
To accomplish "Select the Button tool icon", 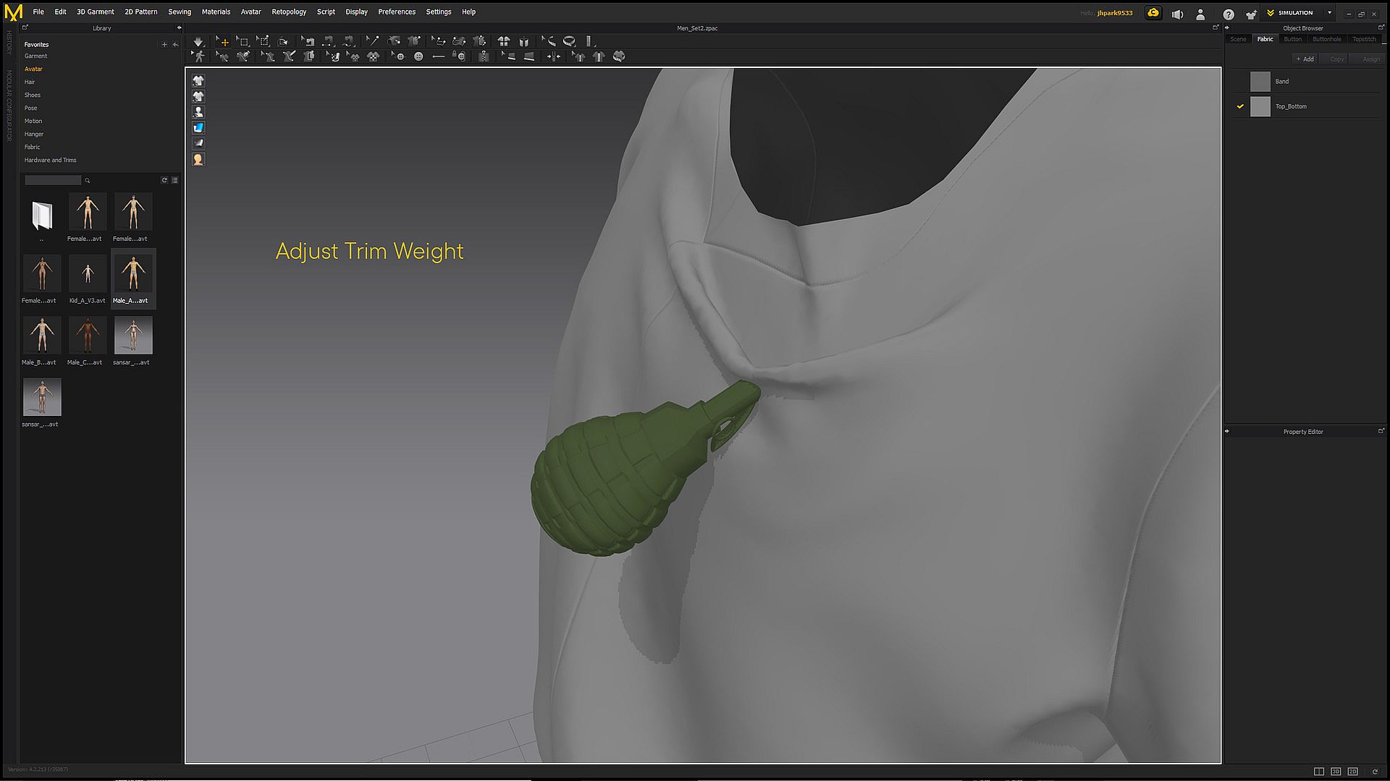I will (x=418, y=56).
